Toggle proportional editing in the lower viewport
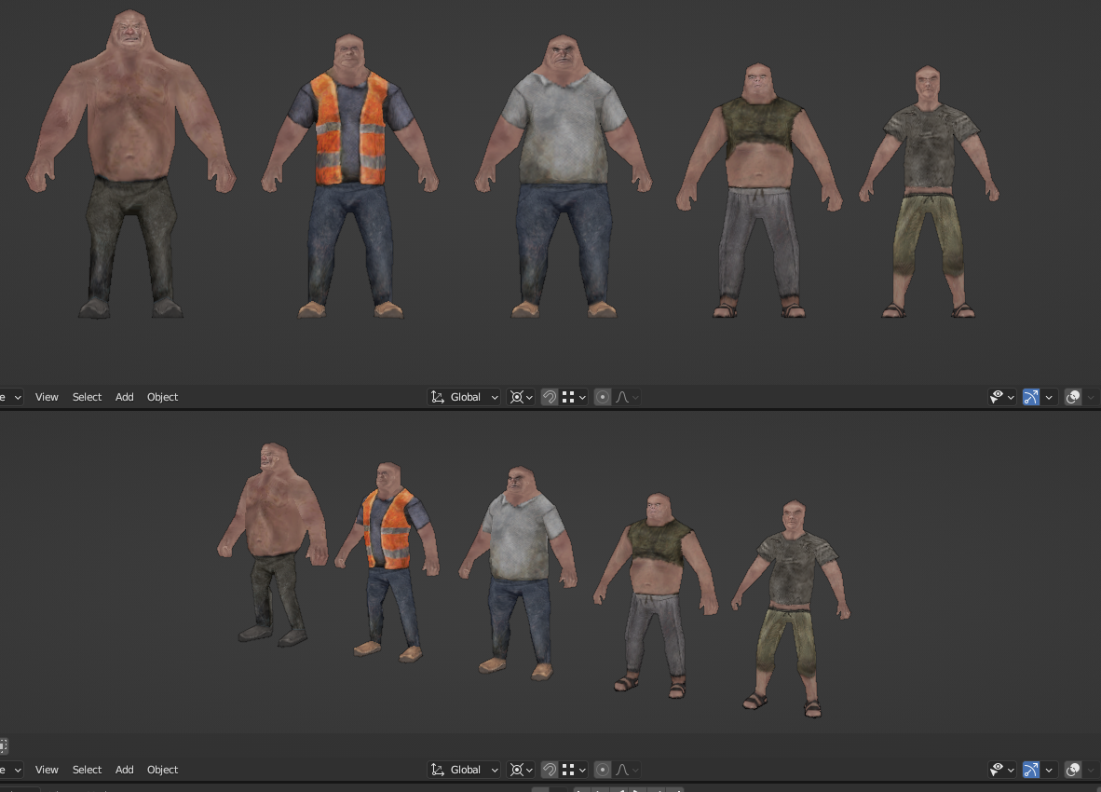The width and height of the screenshot is (1101, 792). (x=603, y=770)
